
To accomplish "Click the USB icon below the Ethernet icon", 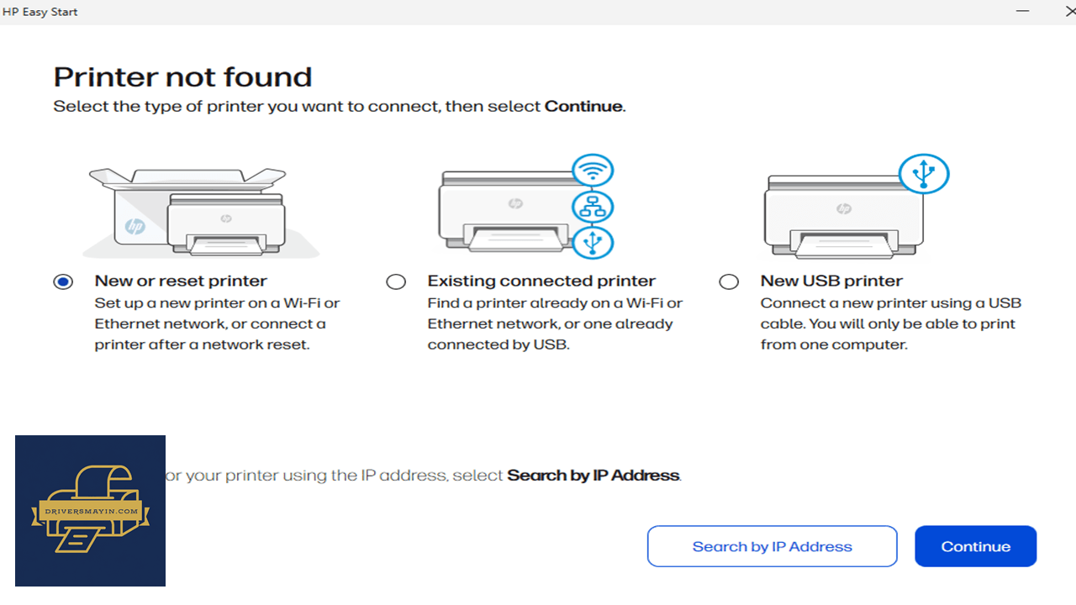I will click(x=593, y=242).
